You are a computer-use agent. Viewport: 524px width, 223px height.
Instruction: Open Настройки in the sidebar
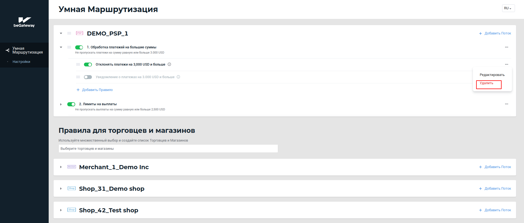21,62
